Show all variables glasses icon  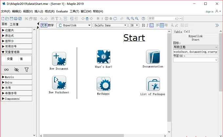pyautogui.click(x=6, y=70)
